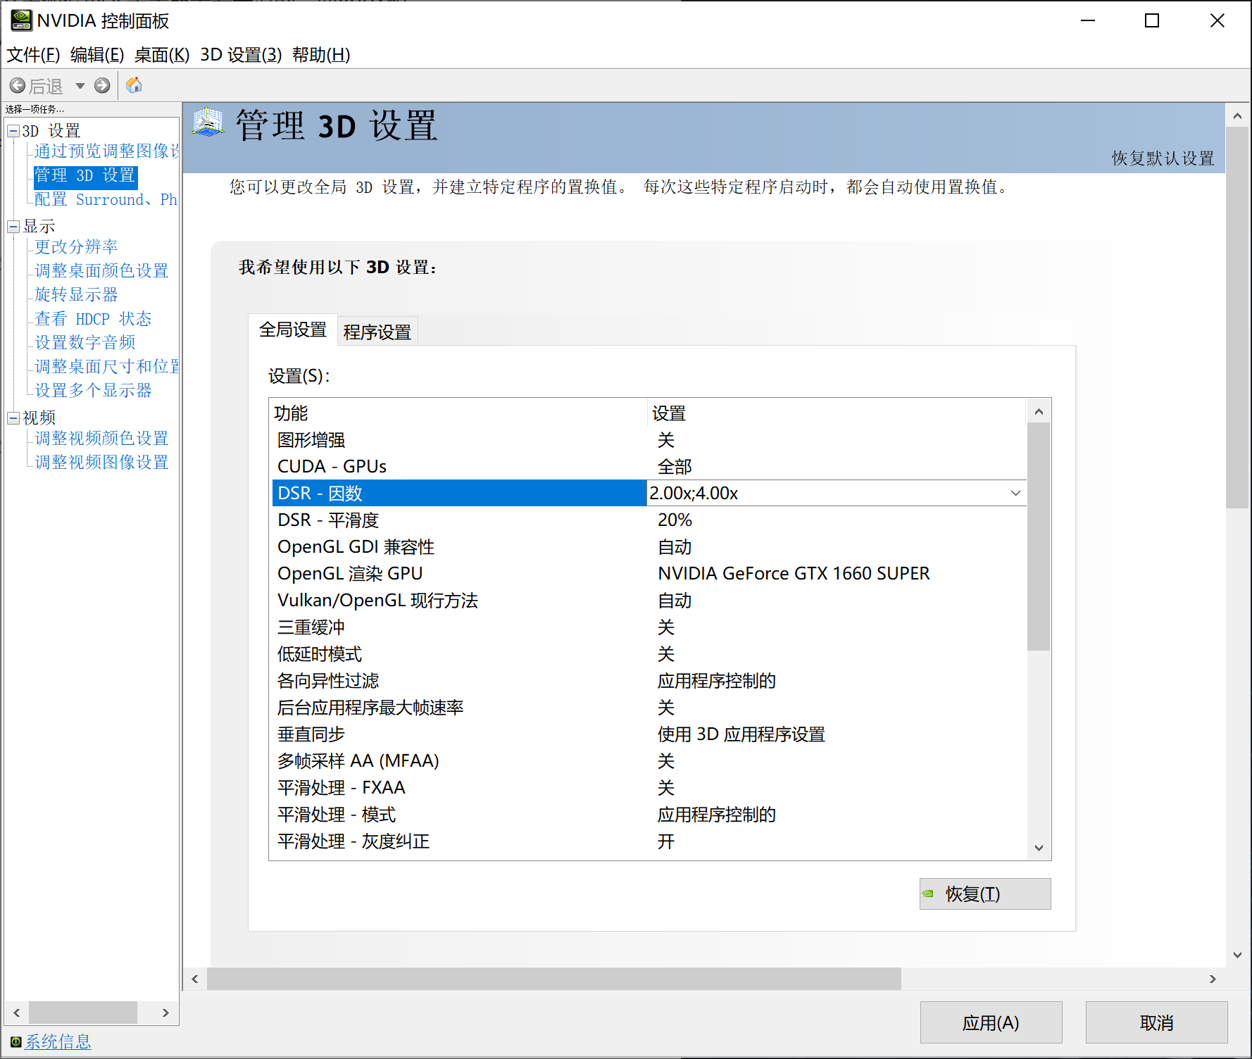Click the 应用(A) button
This screenshot has height=1059, width=1252.
tap(990, 1022)
